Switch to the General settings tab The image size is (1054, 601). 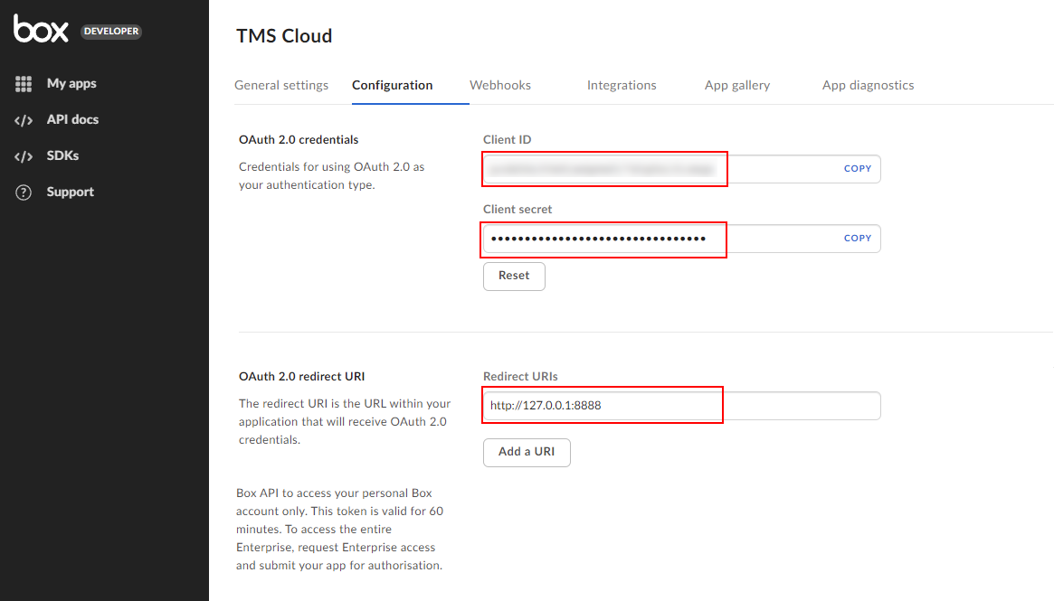[x=281, y=85]
